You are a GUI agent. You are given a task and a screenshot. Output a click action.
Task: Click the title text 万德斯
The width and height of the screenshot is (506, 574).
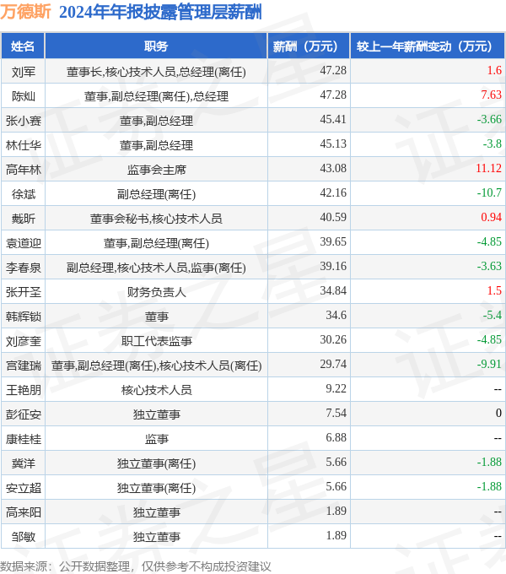click(x=25, y=12)
